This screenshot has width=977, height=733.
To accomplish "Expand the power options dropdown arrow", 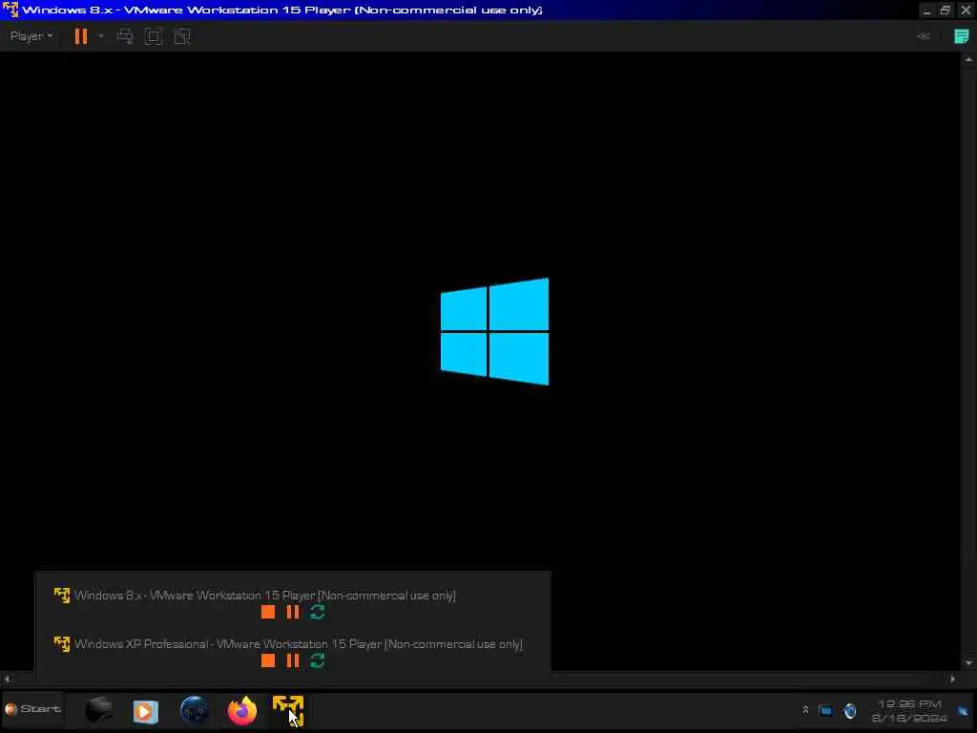I will (101, 36).
